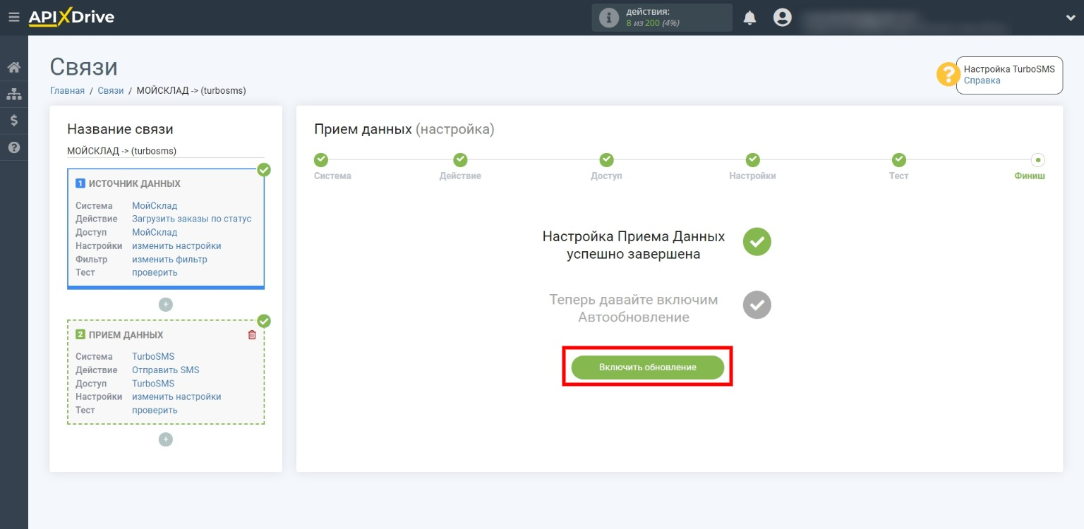Click green checkmark on source block corner

tap(264, 170)
